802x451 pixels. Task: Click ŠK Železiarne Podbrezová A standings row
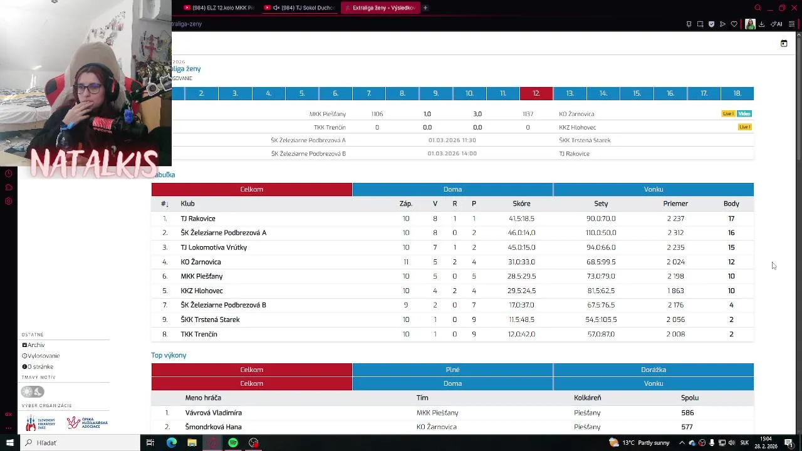click(x=452, y=232)
